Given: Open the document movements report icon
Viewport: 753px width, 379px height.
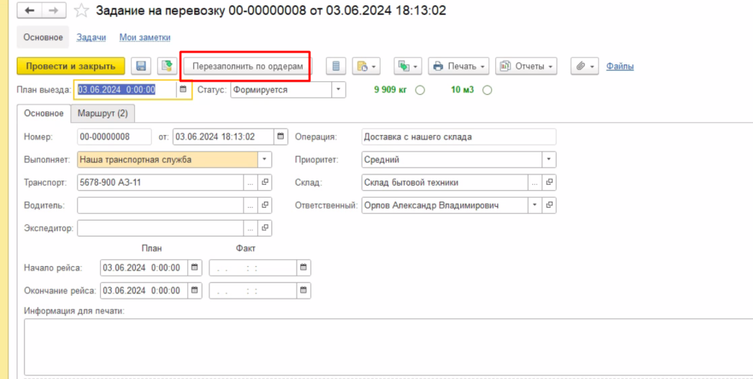Looking at the screenshot, I should [x=337, y=67].
